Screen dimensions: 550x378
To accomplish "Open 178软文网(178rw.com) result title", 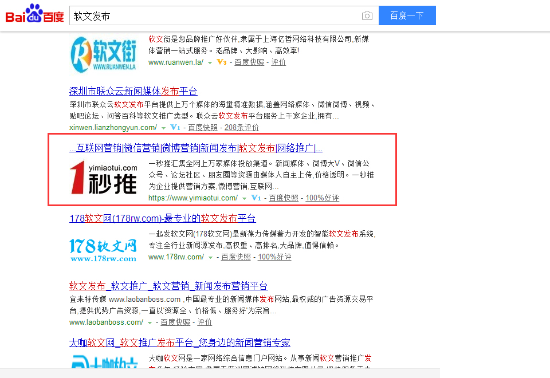I will coord(162,218).
